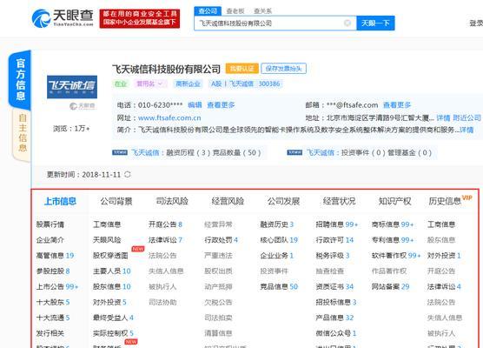Select the 上市信息 section tab
This screenshot has width=483, height=348.
click(x=60, y=201)
